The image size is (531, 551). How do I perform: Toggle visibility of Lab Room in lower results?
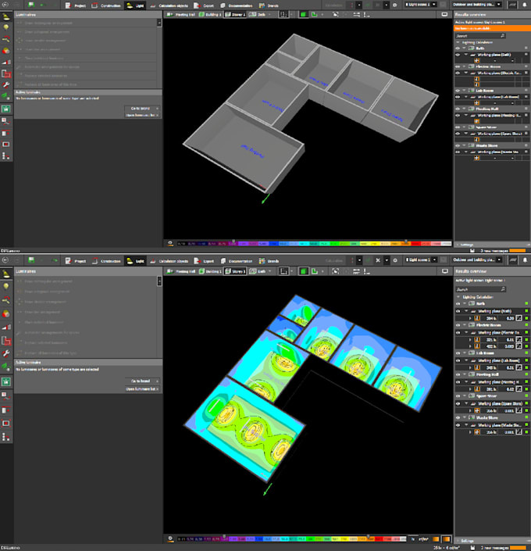[458, 353]
